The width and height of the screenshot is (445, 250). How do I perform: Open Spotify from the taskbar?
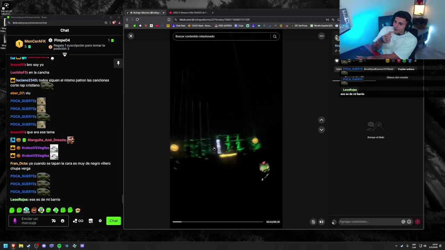tap(59, 246)
